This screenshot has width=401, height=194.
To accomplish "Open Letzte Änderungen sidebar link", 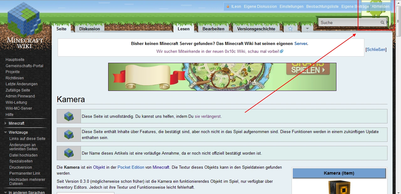I will pyautogui.click(x=22, y=84).
